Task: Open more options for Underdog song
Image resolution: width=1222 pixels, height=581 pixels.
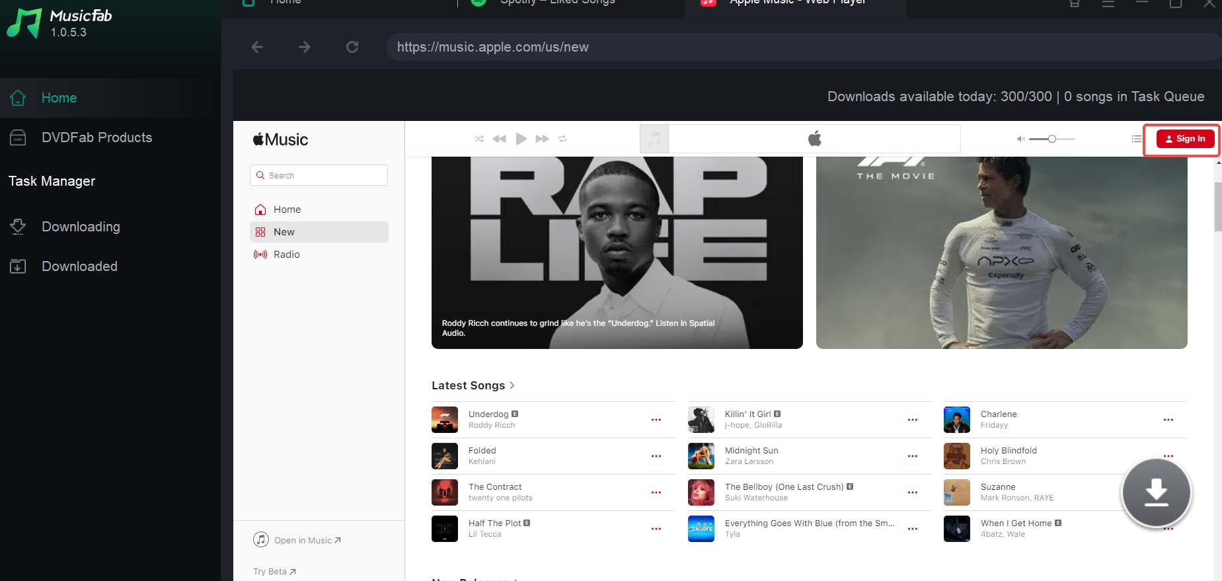Action: click(x=656, y=420)
